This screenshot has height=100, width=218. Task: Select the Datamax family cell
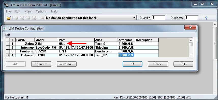(x=25, y=55)
